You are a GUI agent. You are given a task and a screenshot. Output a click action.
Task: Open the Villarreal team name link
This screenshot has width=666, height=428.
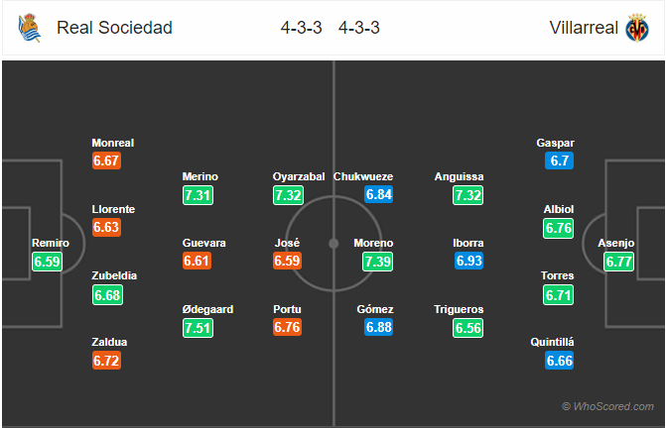coord(584,28)
